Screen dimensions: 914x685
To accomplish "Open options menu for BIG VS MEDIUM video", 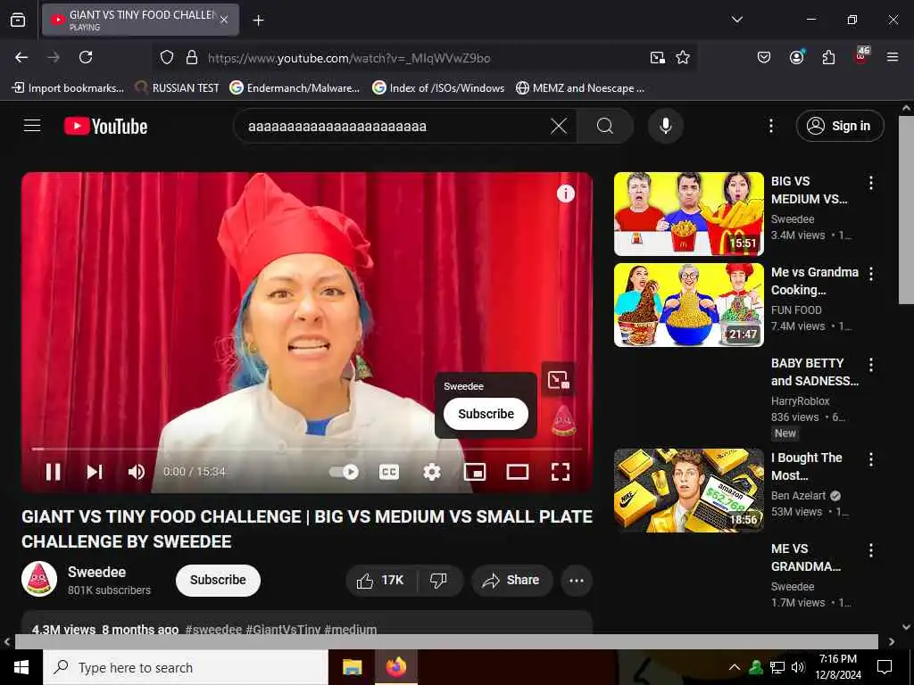I will (x=871, y=183).
